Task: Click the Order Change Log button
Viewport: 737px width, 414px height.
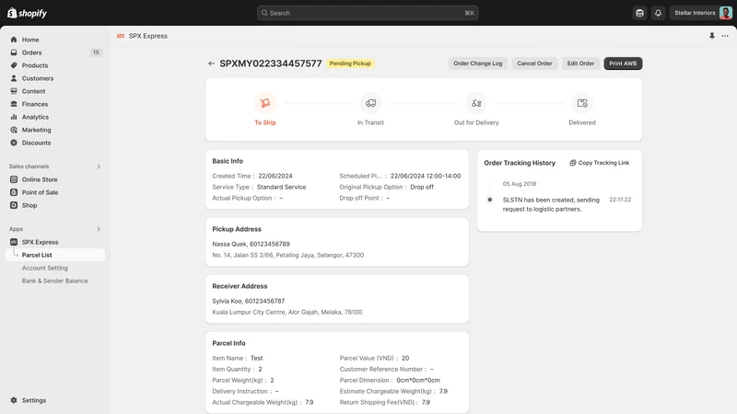Action: [x=477, y=63]
